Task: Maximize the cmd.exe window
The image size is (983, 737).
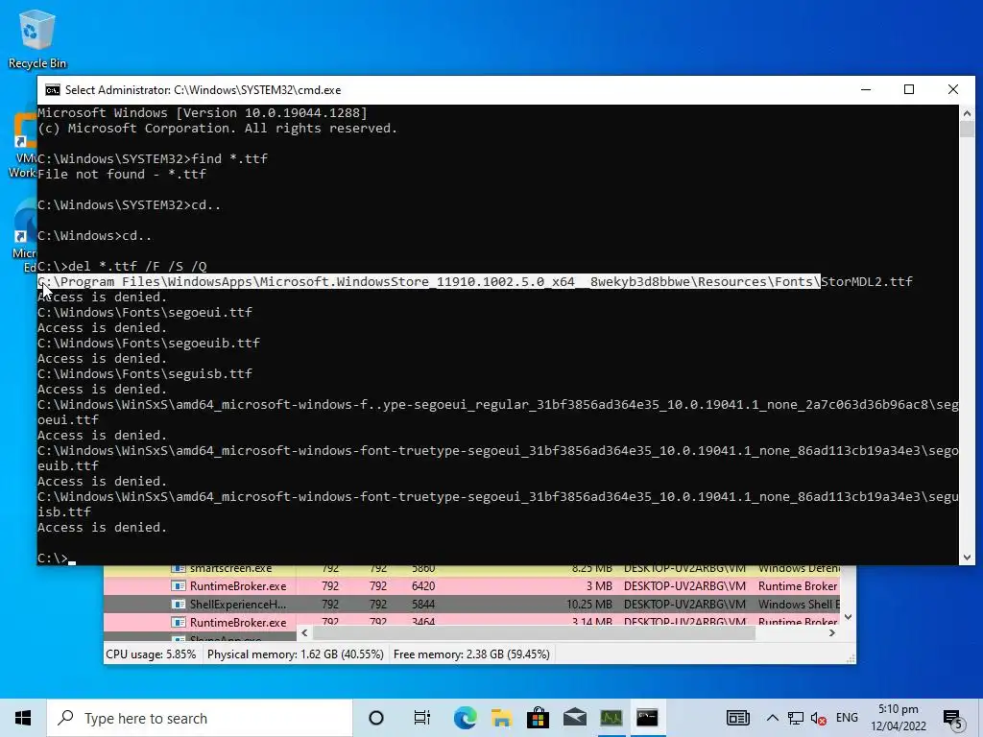Action: [909, 89]
